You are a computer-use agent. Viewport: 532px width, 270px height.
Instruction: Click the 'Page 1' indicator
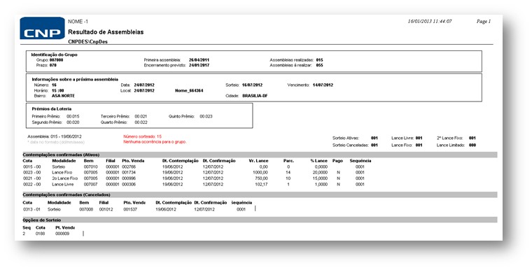tap(484, 22)
